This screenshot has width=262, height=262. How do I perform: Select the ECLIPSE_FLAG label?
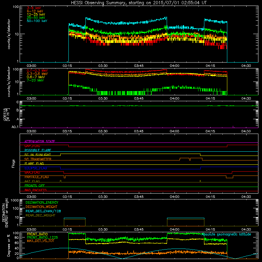click(36, 168)
